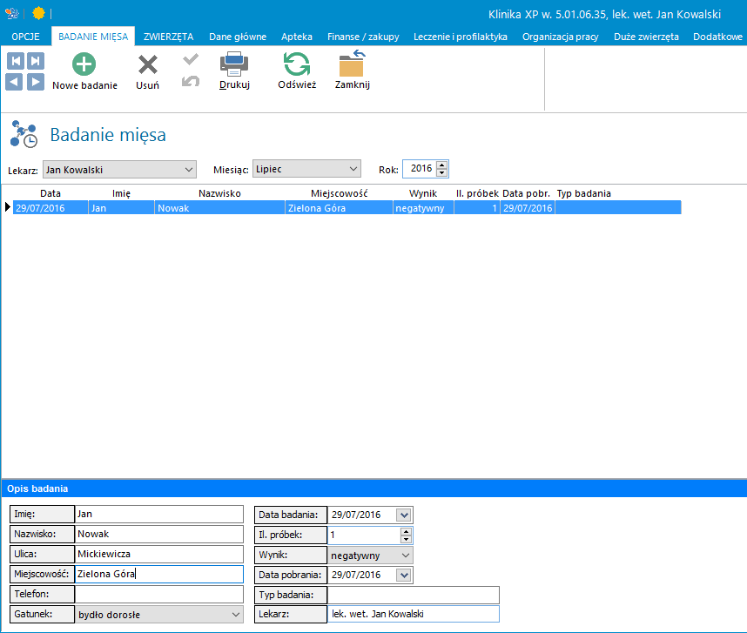The height and width of the screenshot is (633, 747).
Task: Open the Dane główne tab
Action: click(238, 37)
